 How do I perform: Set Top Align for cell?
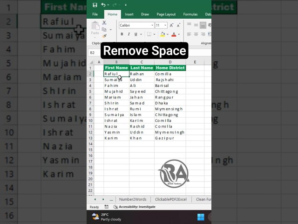click(x=189, y=24)
